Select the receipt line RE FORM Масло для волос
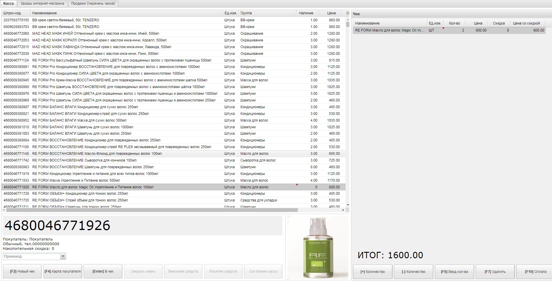 449,30
